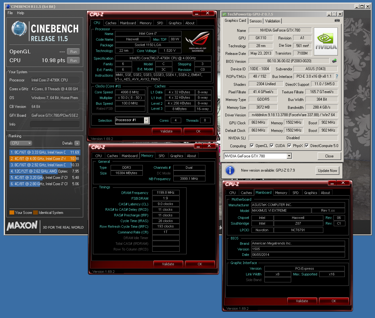The width and height of the screenshot is (375, 318).
Task: Open the Help menu in Cinebench
Action: point(20,13)
